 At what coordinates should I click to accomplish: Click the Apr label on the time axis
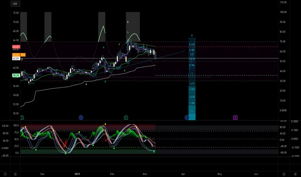tap(183, 174)
